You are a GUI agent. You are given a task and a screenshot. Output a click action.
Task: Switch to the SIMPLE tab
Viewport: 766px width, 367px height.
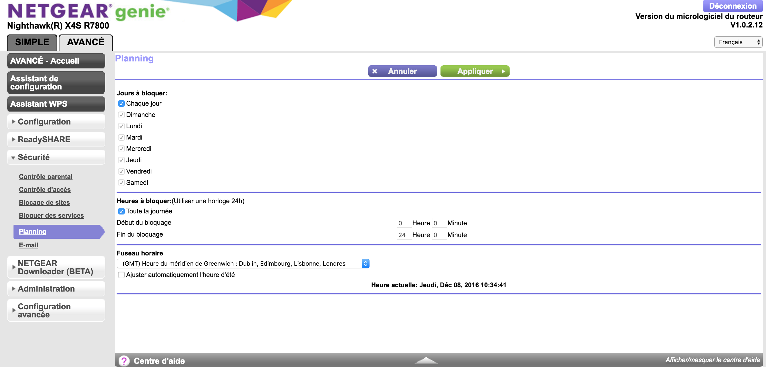tap(32, 42)
